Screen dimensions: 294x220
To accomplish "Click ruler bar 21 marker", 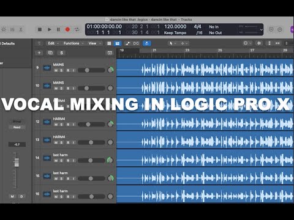I will coord(154,50).
